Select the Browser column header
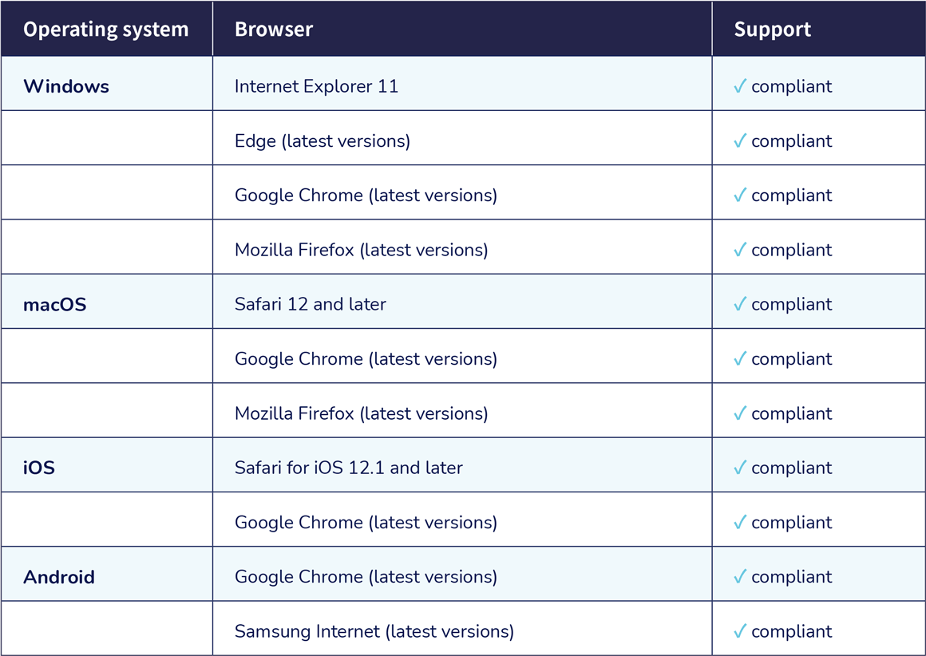This screenshot has width=926, height=656. tap(462, 29)
